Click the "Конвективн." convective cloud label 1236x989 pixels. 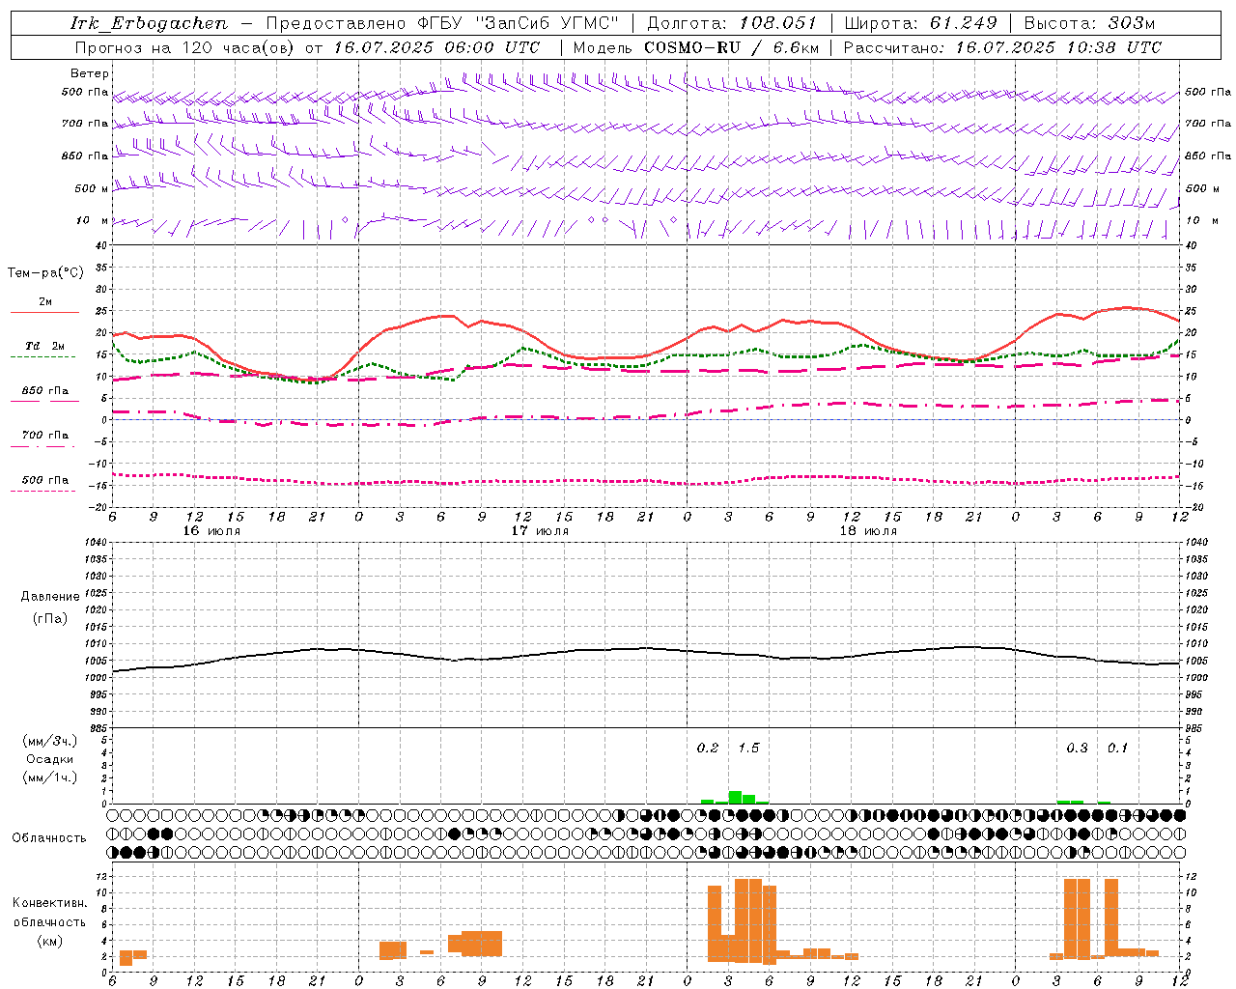click(49, 903)
